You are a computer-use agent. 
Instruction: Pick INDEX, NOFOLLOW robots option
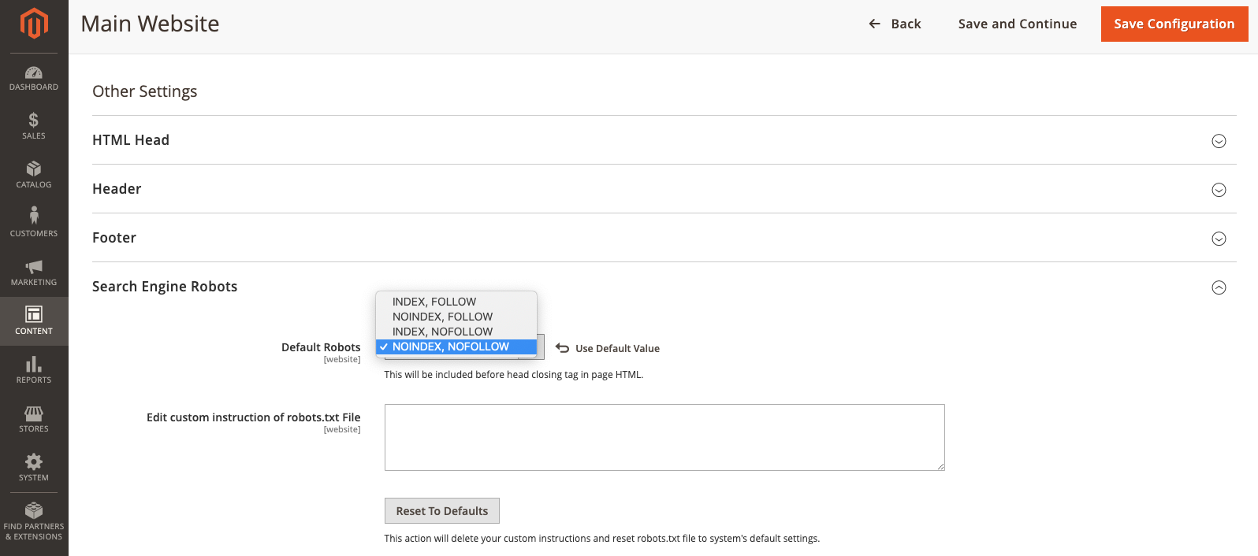click(x=442, y=332)
